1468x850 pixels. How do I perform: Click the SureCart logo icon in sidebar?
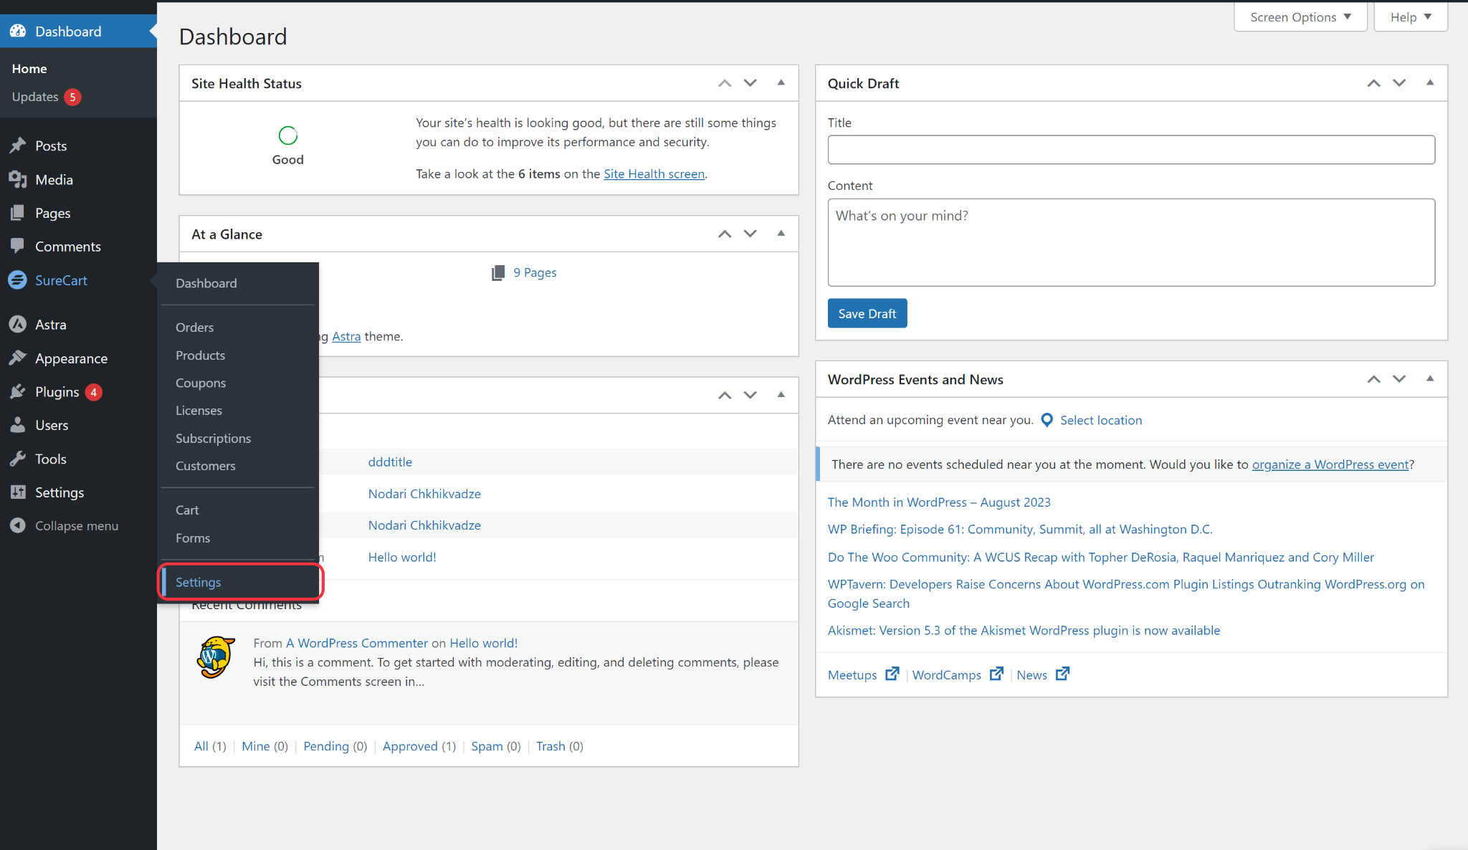point(18,280)
